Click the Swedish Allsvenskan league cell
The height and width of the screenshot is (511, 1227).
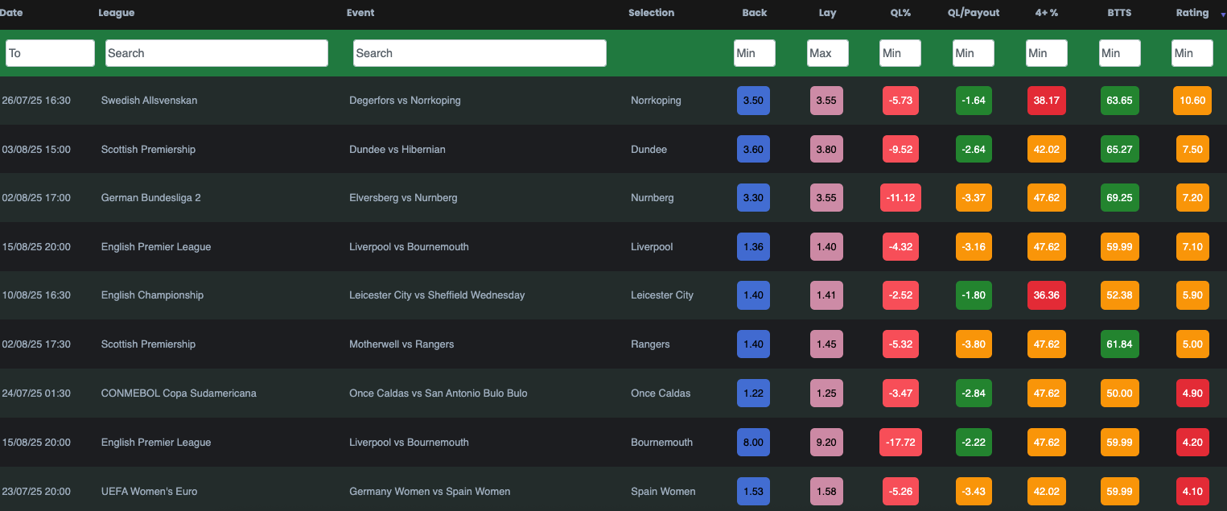tap(149, 101)
